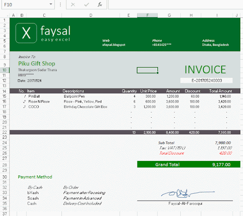Click the Cancel (X) formula bar icon
The image size is (243, 216).
coord(73,5)
